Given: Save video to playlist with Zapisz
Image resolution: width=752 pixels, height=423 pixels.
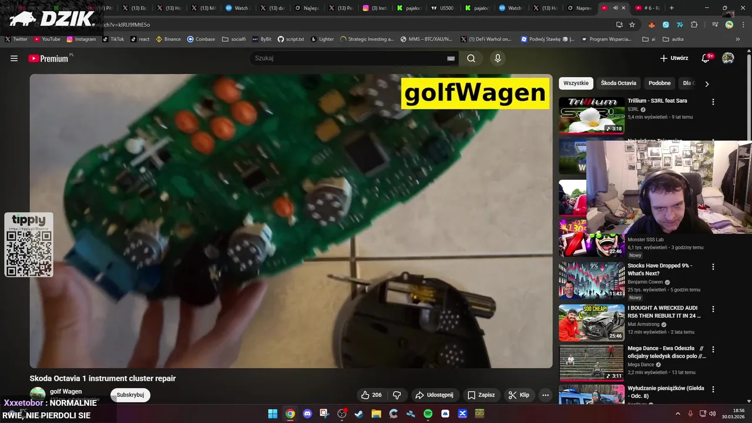Looking at the screenshot, I should 481,395.
